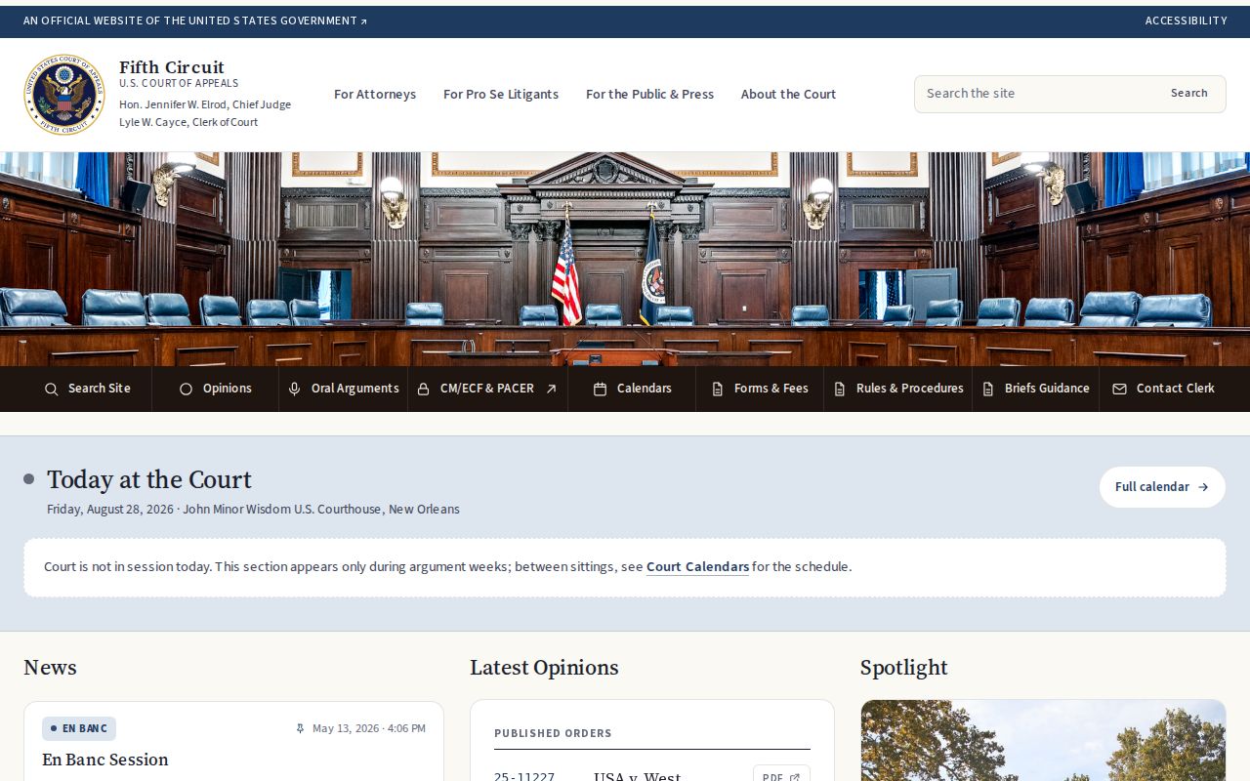Screen dimensions: 1250x781
Task: Follow the Court Calendars inline link
Action: tap(697, 566)
